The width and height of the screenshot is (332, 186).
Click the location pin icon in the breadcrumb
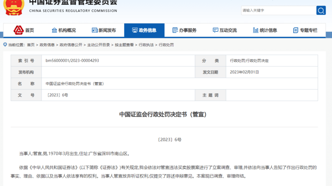(x=5, y=45)
